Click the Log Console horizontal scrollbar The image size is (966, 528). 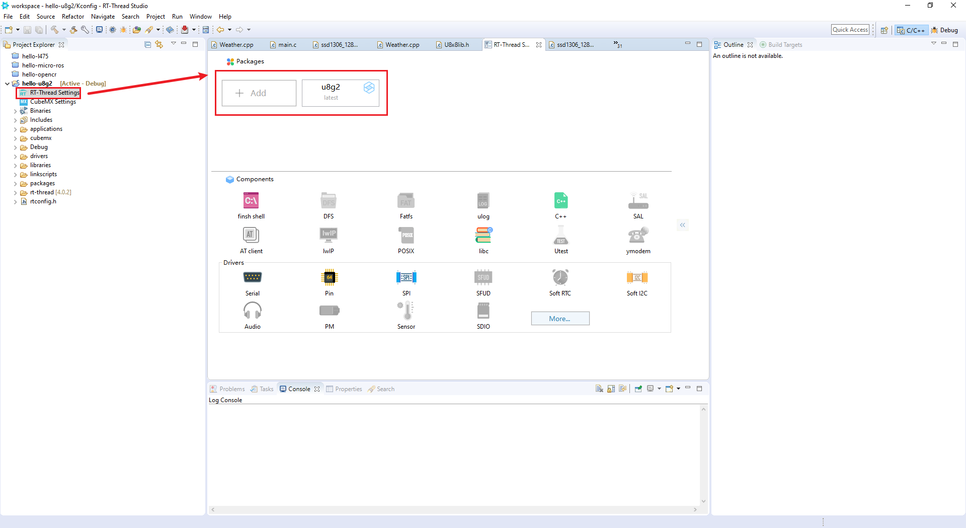[x=453, y=509]
